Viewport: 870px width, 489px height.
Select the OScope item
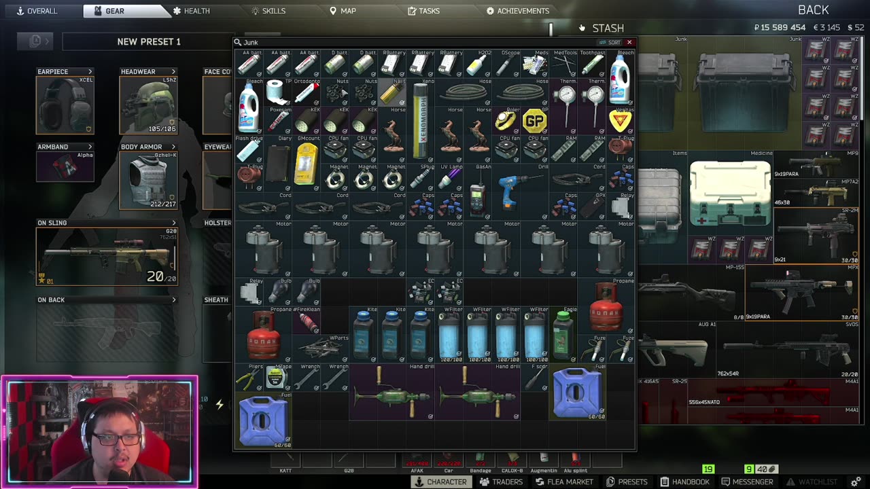(506, 64)
